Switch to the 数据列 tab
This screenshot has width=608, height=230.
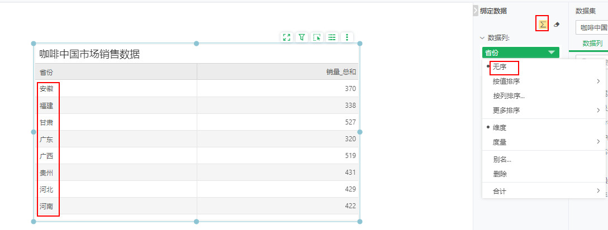coord(592,44)
